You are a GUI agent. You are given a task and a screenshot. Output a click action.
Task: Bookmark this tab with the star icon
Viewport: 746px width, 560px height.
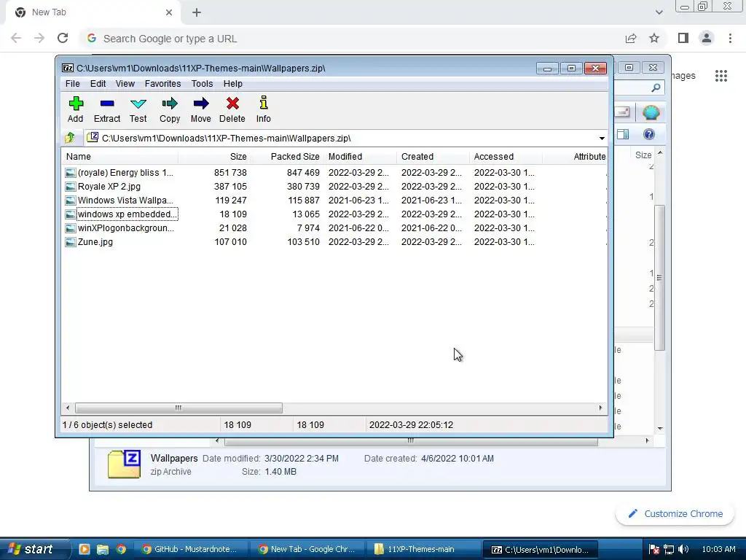coord(654,38)
